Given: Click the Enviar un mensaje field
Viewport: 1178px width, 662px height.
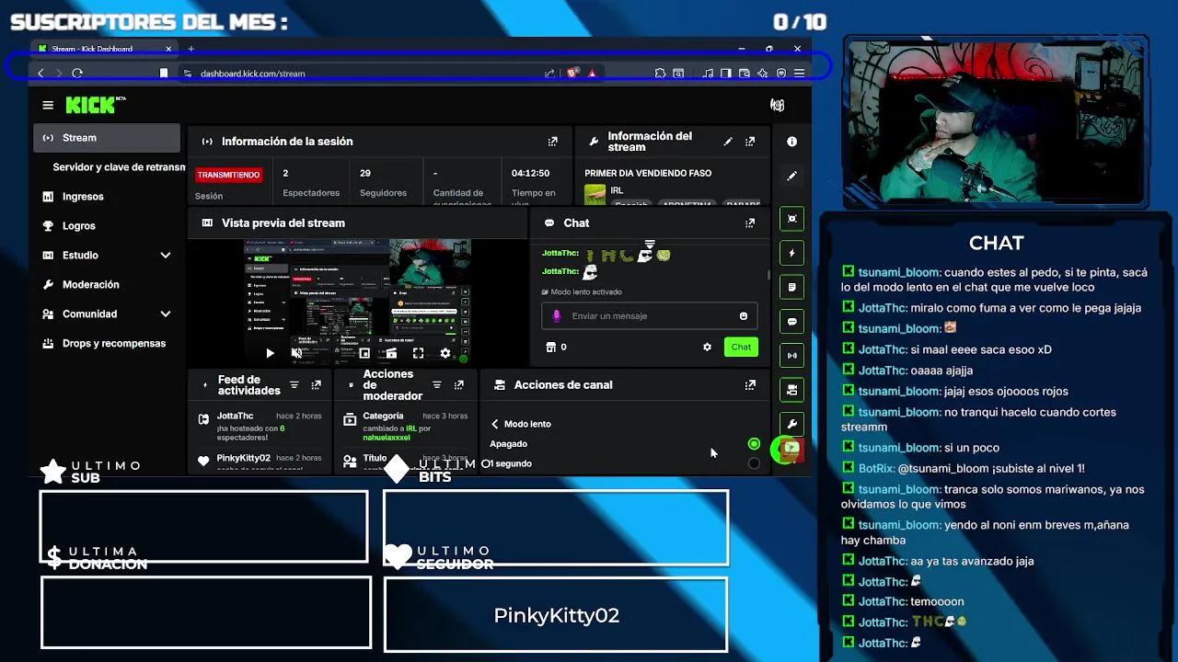Looking at the screenshot, I should (x=650, y=315).
